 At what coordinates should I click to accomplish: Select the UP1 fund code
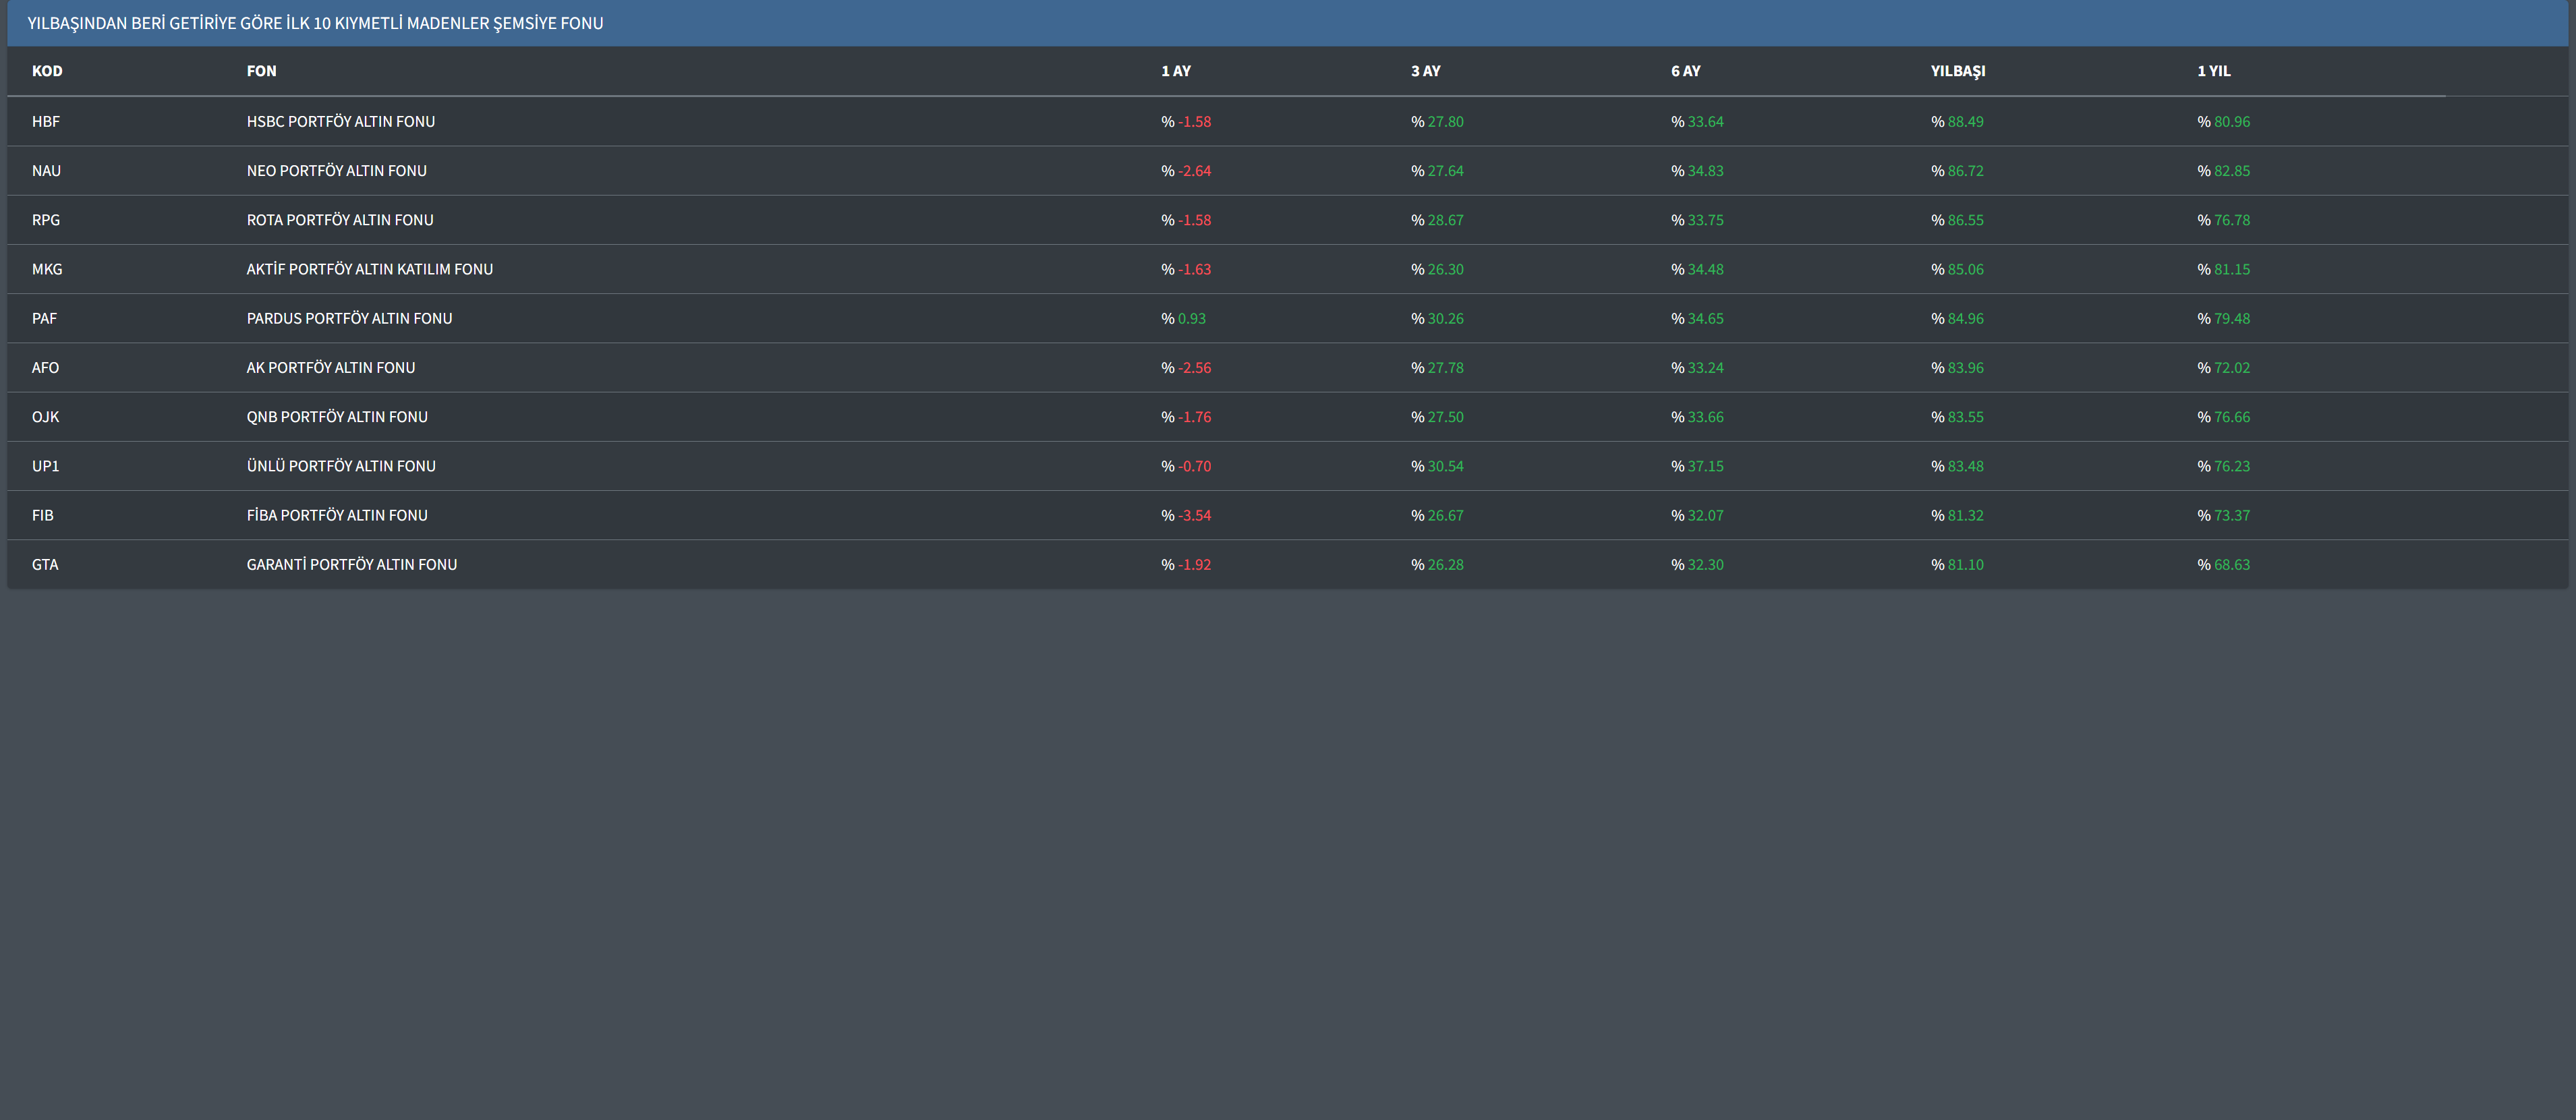[x=45, y=466]
